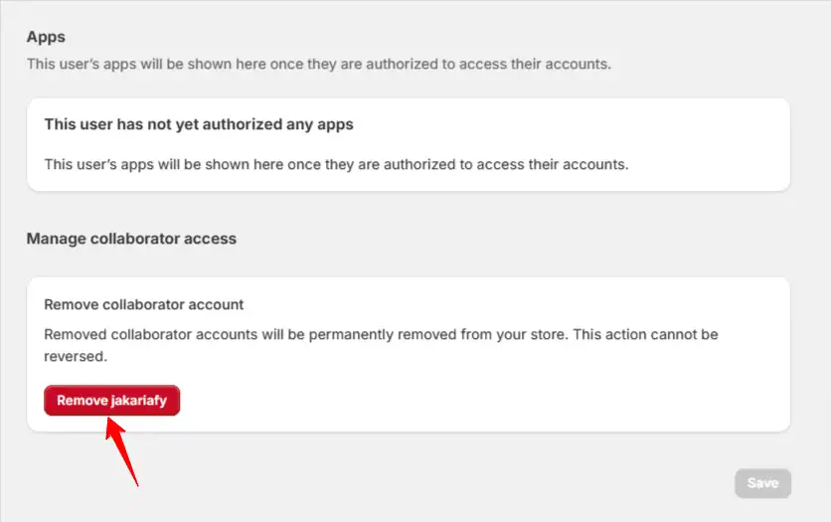
Task: Click the description text inside the apps card
Action: [x=336, y=164]
